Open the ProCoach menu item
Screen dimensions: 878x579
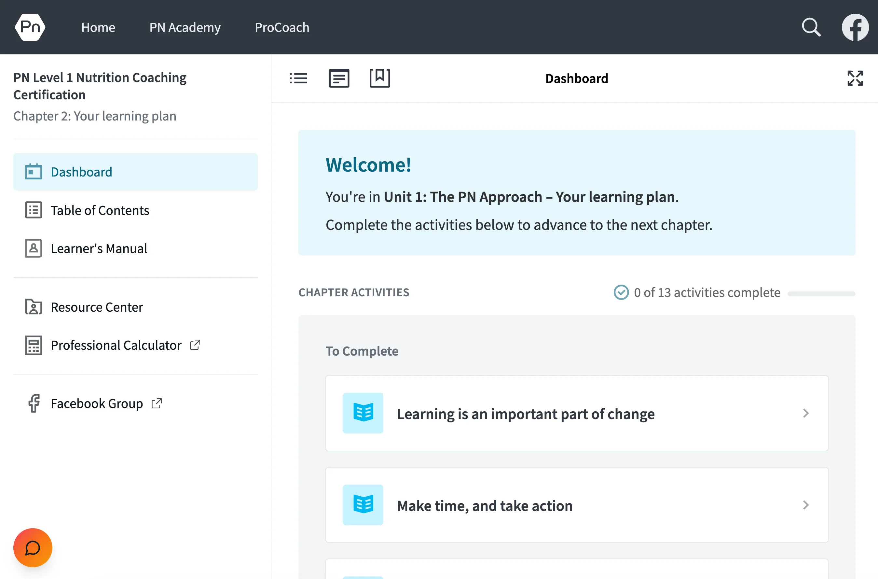pyautogui.click(x=282, y=27)
